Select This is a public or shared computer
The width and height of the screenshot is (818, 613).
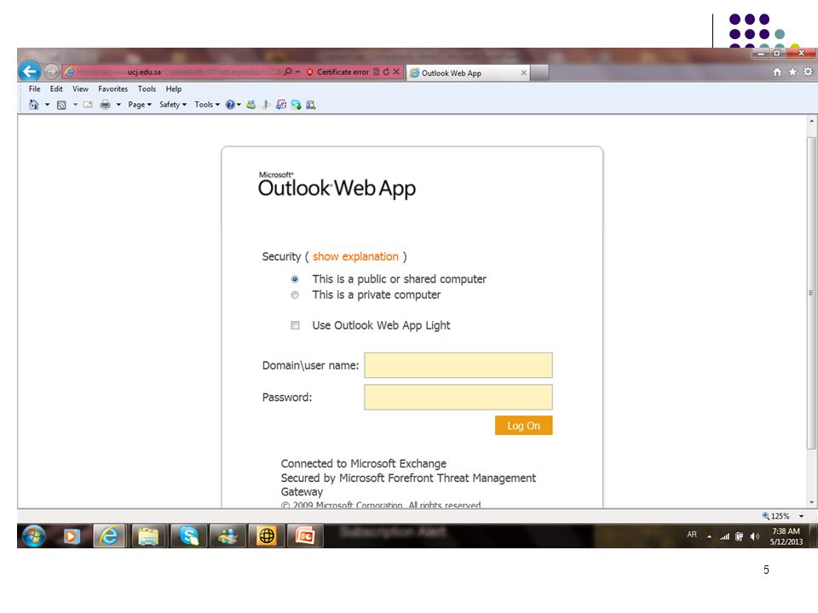295,279
